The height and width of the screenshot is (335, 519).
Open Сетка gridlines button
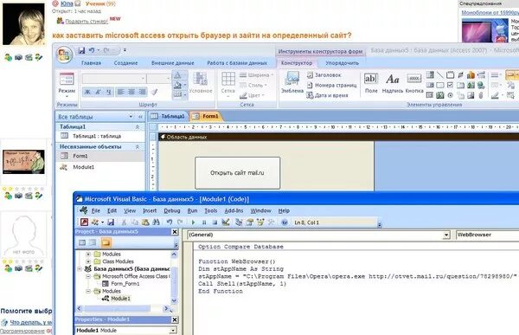[x=228, y=85]
